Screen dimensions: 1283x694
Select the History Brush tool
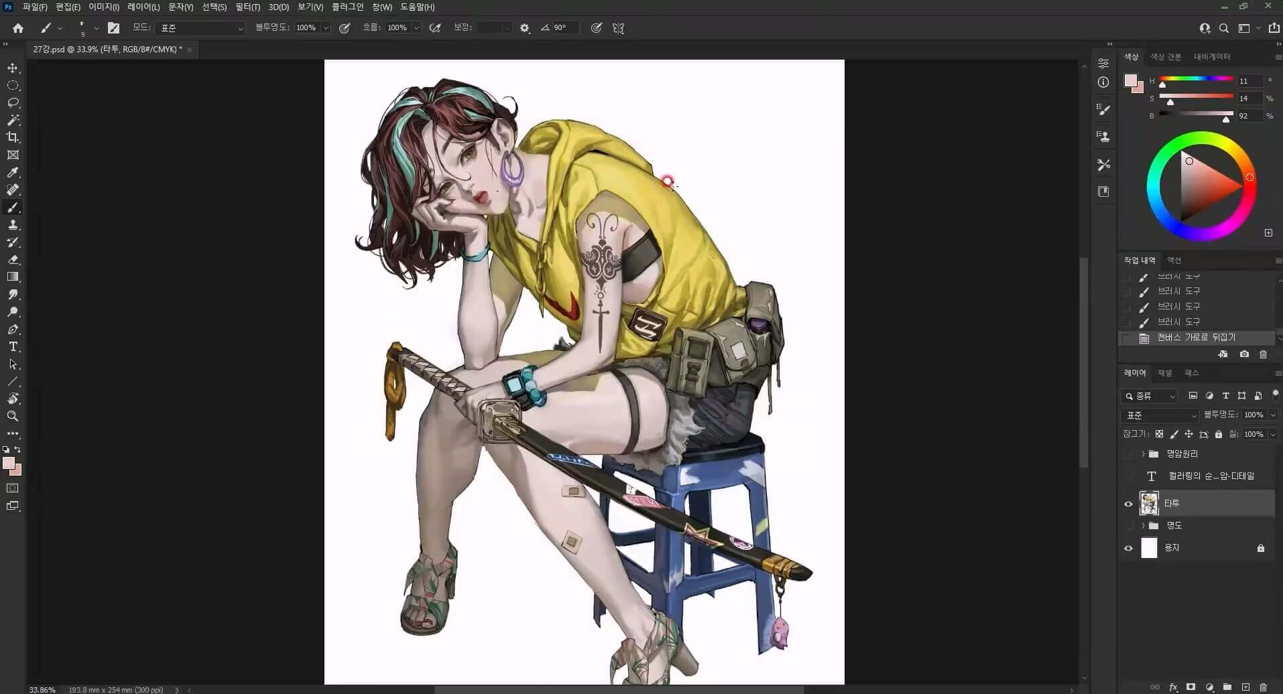(x=13, y=242)
